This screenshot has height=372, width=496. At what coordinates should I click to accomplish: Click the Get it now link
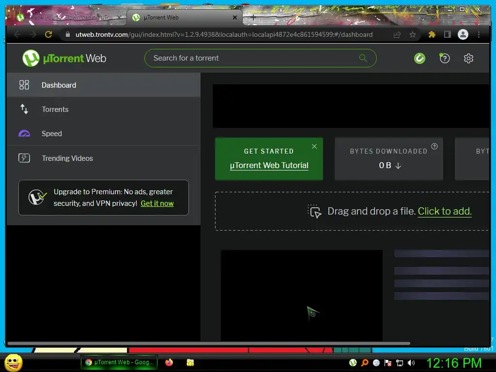click(x=157, y=203)
